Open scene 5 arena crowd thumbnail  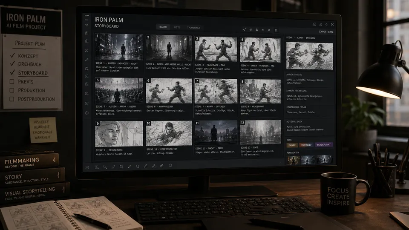[119, 90]
